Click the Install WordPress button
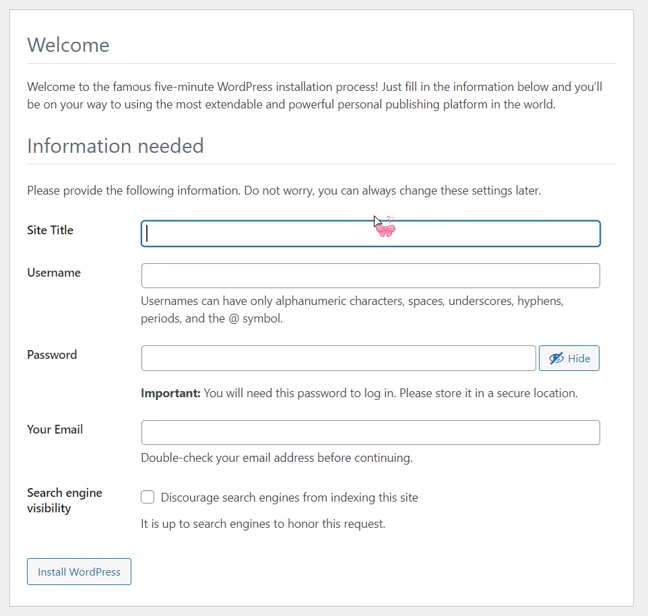Screen dimensions: 648x616 [79, 572]
